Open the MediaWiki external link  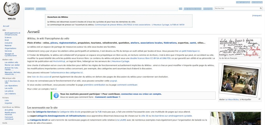(59, 61)
